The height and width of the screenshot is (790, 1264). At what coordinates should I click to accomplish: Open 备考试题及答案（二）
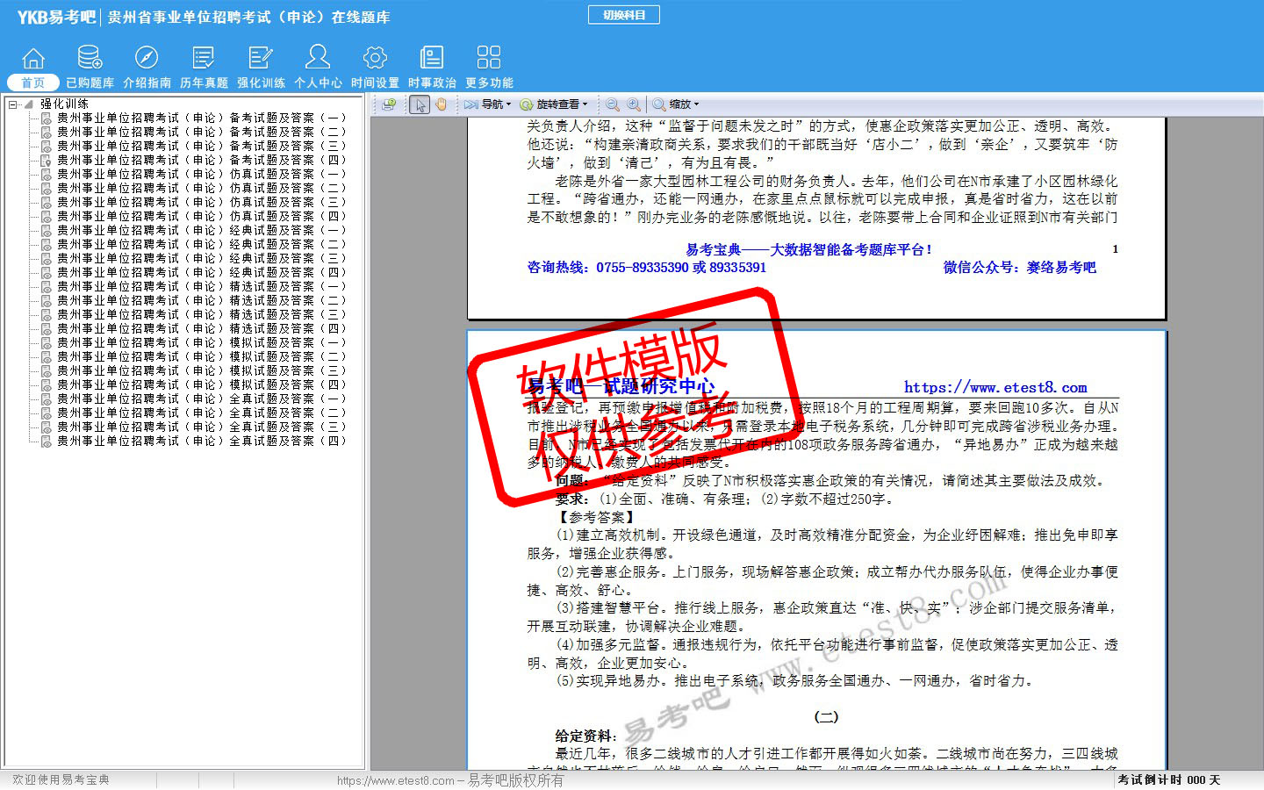pos(202,132)
